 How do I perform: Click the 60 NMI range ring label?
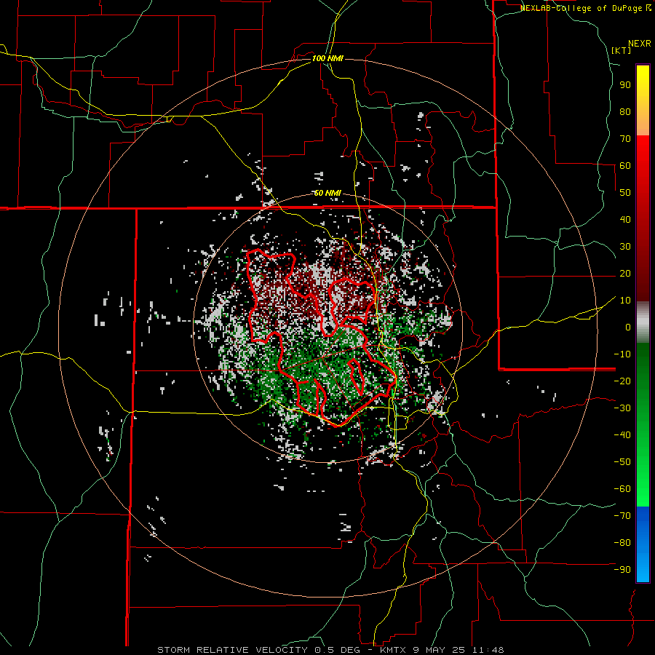click(327, 193)
